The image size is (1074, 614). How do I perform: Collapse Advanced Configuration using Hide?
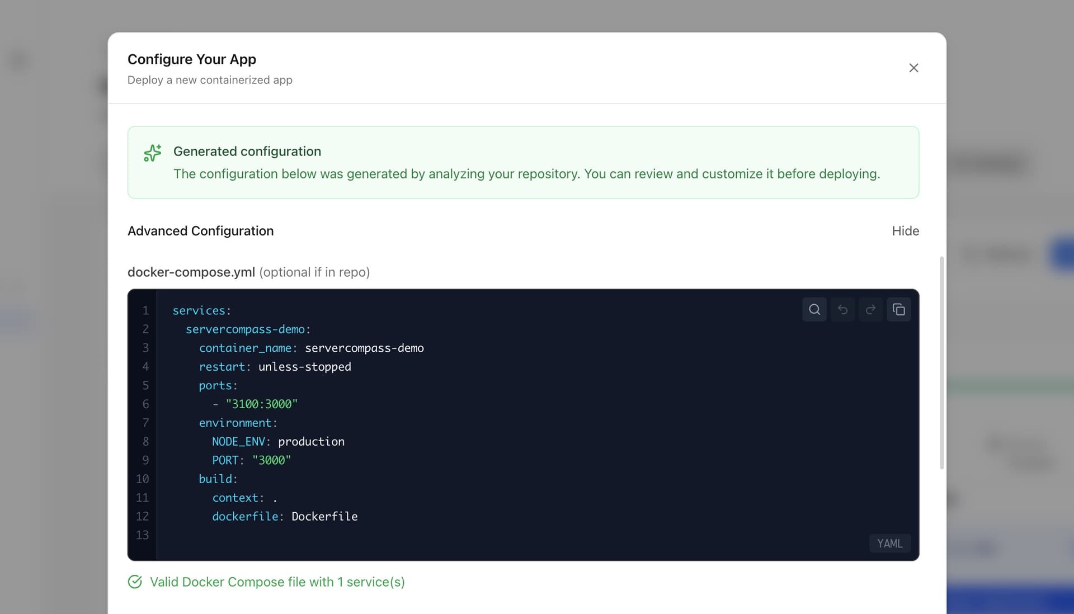(x=905, y=231)
